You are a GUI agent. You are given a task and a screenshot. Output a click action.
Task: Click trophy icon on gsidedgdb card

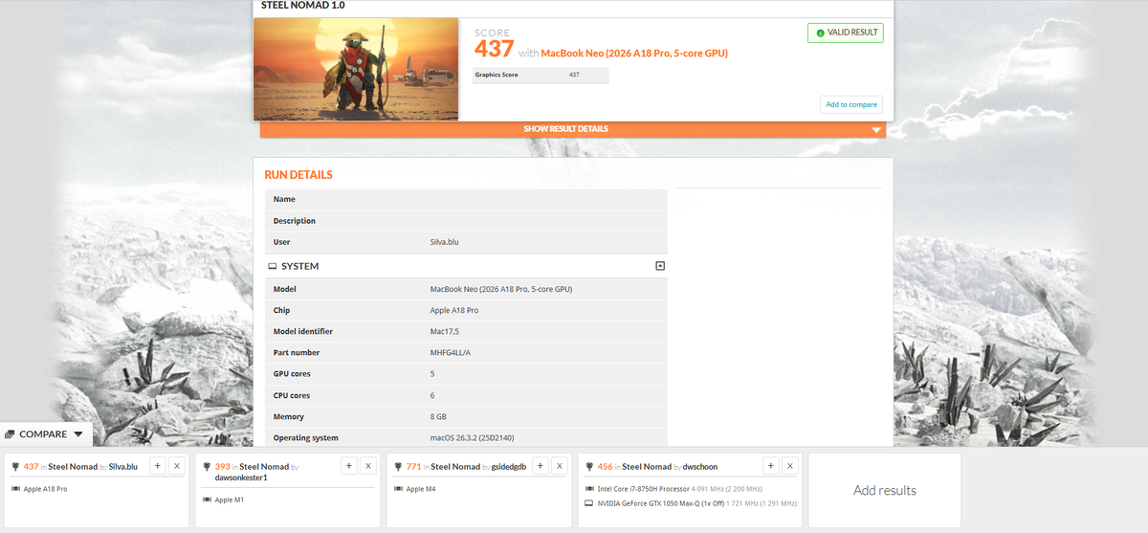pos(399,467)
